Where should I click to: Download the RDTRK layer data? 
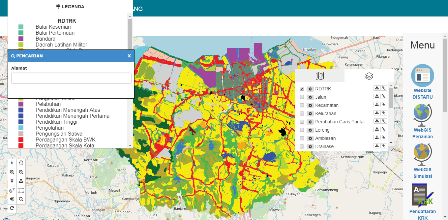click(376, 88)
